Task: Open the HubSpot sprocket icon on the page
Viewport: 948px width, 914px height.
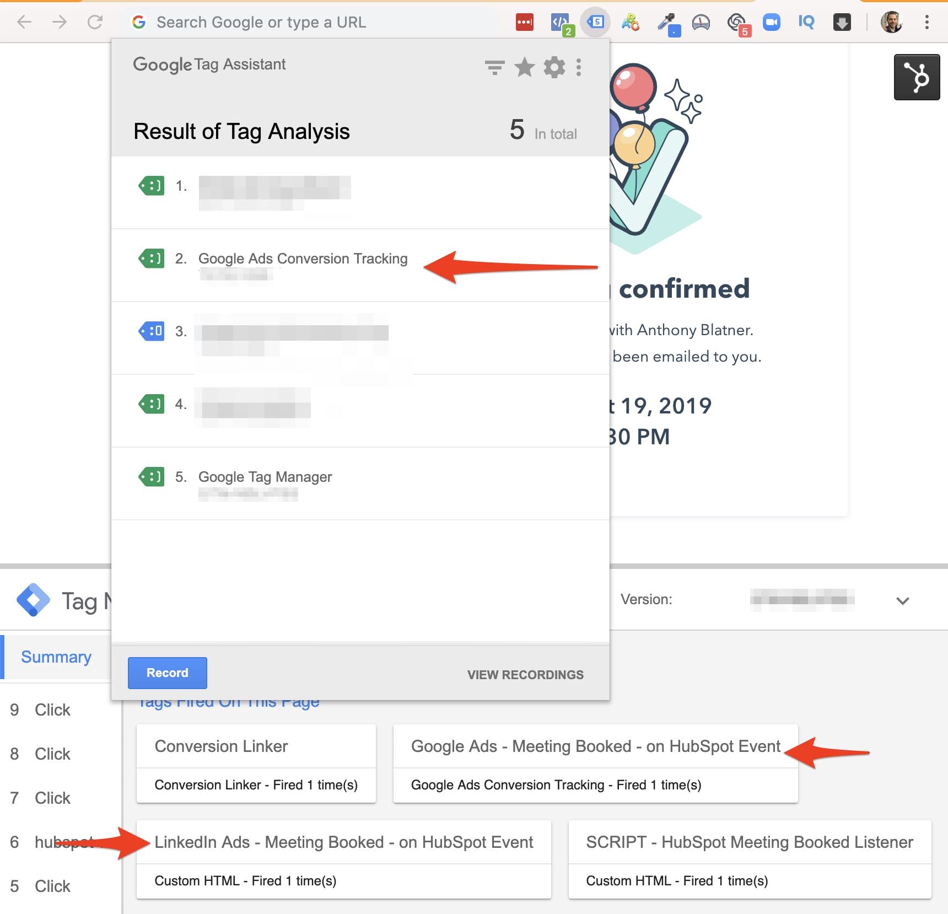Action: click(917, 77)
